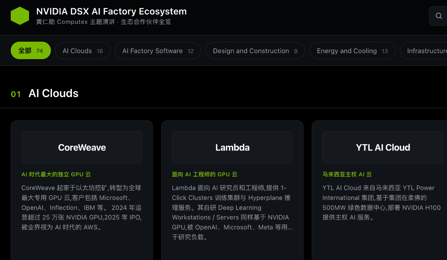Filter by AI Clouds category
447x260 pixels.
[x=83, y=51]
